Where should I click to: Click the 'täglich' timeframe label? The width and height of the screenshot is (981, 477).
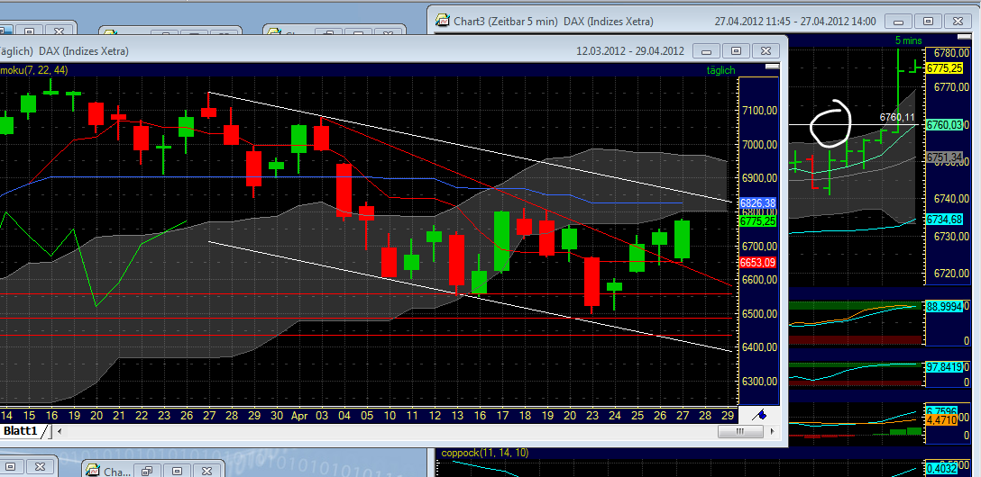tap(721, 70)
